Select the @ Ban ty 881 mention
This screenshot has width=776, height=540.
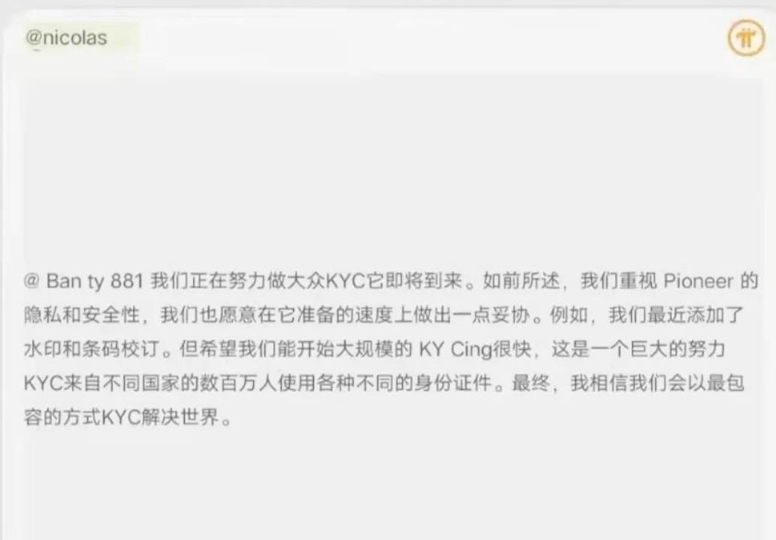(83, 281)
